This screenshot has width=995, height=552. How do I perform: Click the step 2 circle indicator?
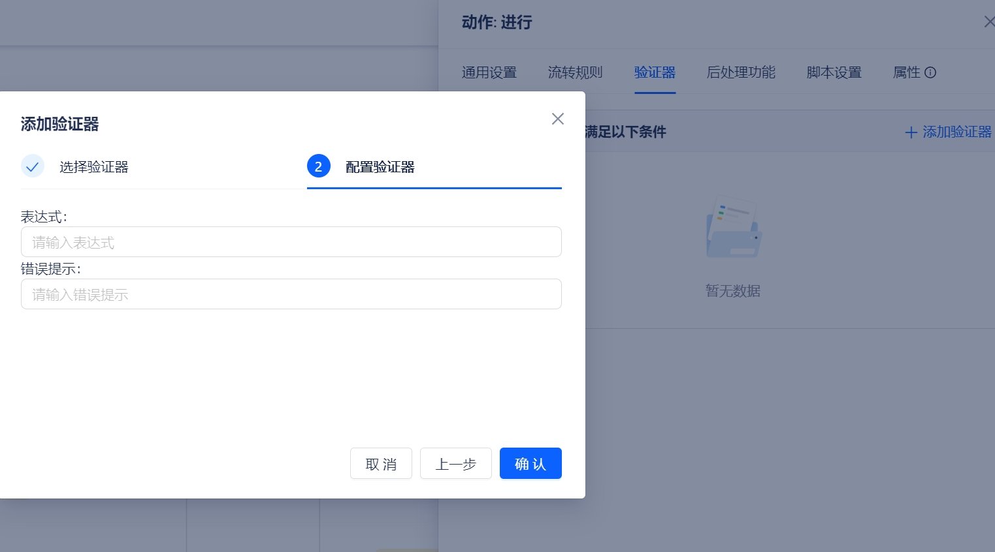(319, 166)
